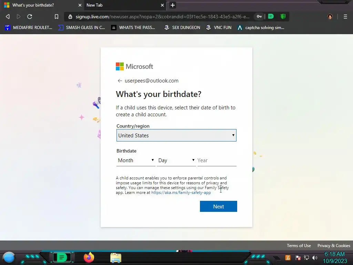The width and height of the screenshot is (353, 265).
Task: Open a new tab with the plus button
Action: point(173,5)
